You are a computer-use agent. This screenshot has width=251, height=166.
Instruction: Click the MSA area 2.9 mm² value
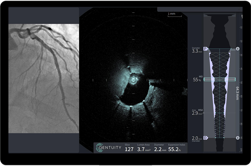(197, 113)
